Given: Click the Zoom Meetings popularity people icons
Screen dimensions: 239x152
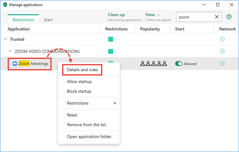Looking at the screenshot, I should 153,64.
